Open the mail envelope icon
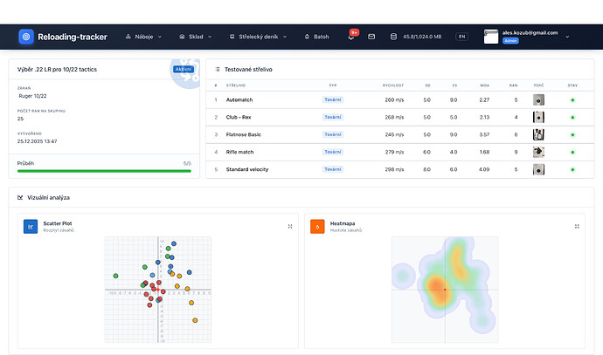Image resolution: width=603 pixels, height=355 pixels. tap(371, 37)
